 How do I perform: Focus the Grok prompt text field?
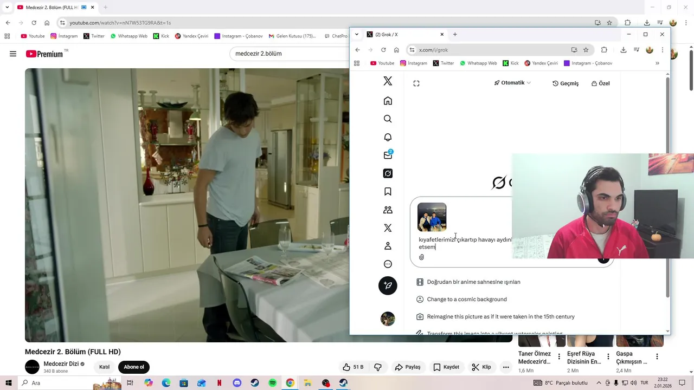465,243
